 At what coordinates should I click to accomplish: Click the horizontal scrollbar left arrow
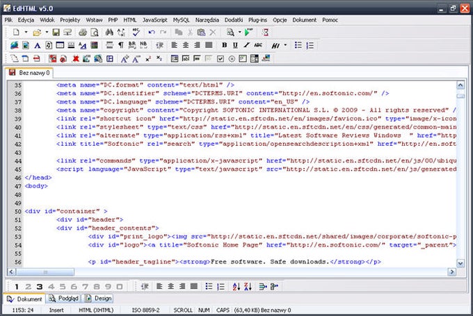11,272
